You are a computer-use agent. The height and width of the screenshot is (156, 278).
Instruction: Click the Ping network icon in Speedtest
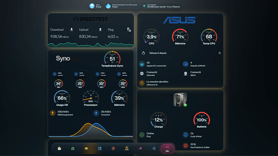click(x=129, y=29)
